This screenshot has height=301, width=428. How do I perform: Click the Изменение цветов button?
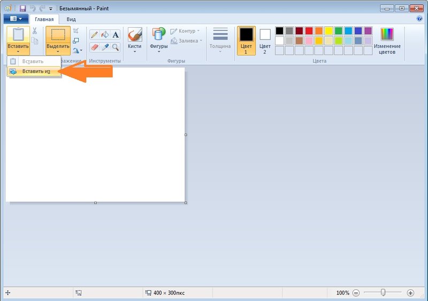pyautogui.click(x=387, y=41)
